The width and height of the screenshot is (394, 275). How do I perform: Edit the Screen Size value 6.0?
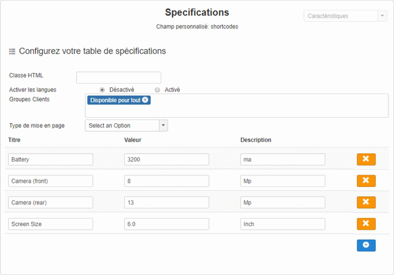pos(166,224)
